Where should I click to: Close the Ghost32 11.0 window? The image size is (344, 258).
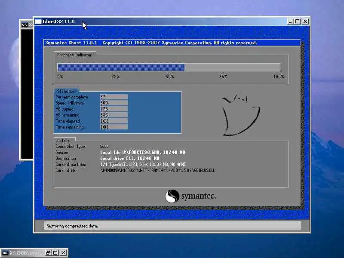coord(305,21)
